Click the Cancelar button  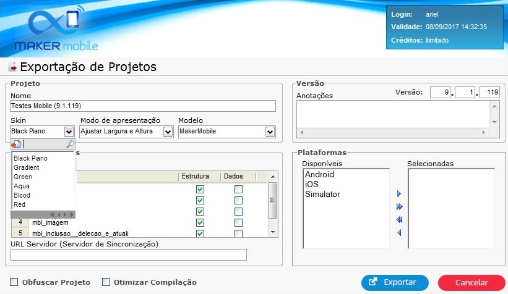(471, 282)
